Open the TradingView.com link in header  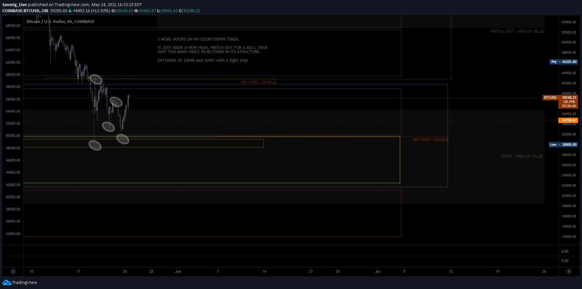coord(72,4)
